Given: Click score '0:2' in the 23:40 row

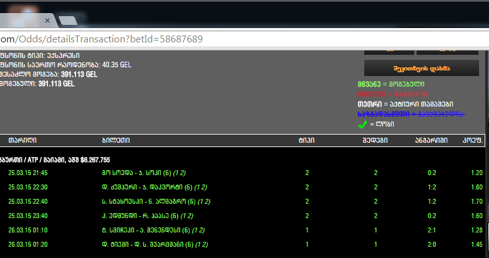Looking at the screenshot, I should click(x=432, y=216).
